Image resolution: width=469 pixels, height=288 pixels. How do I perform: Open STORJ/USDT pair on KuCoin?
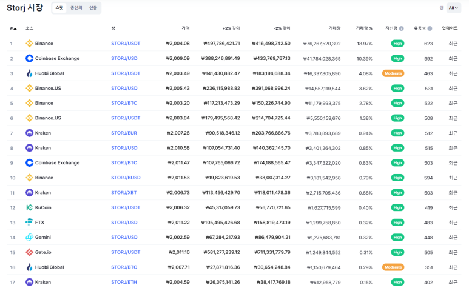point(126,207)
